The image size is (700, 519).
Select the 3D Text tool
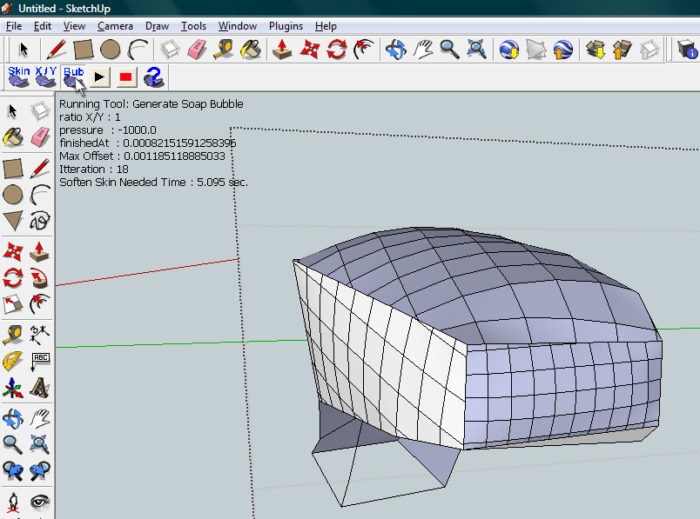click(39, 389)
